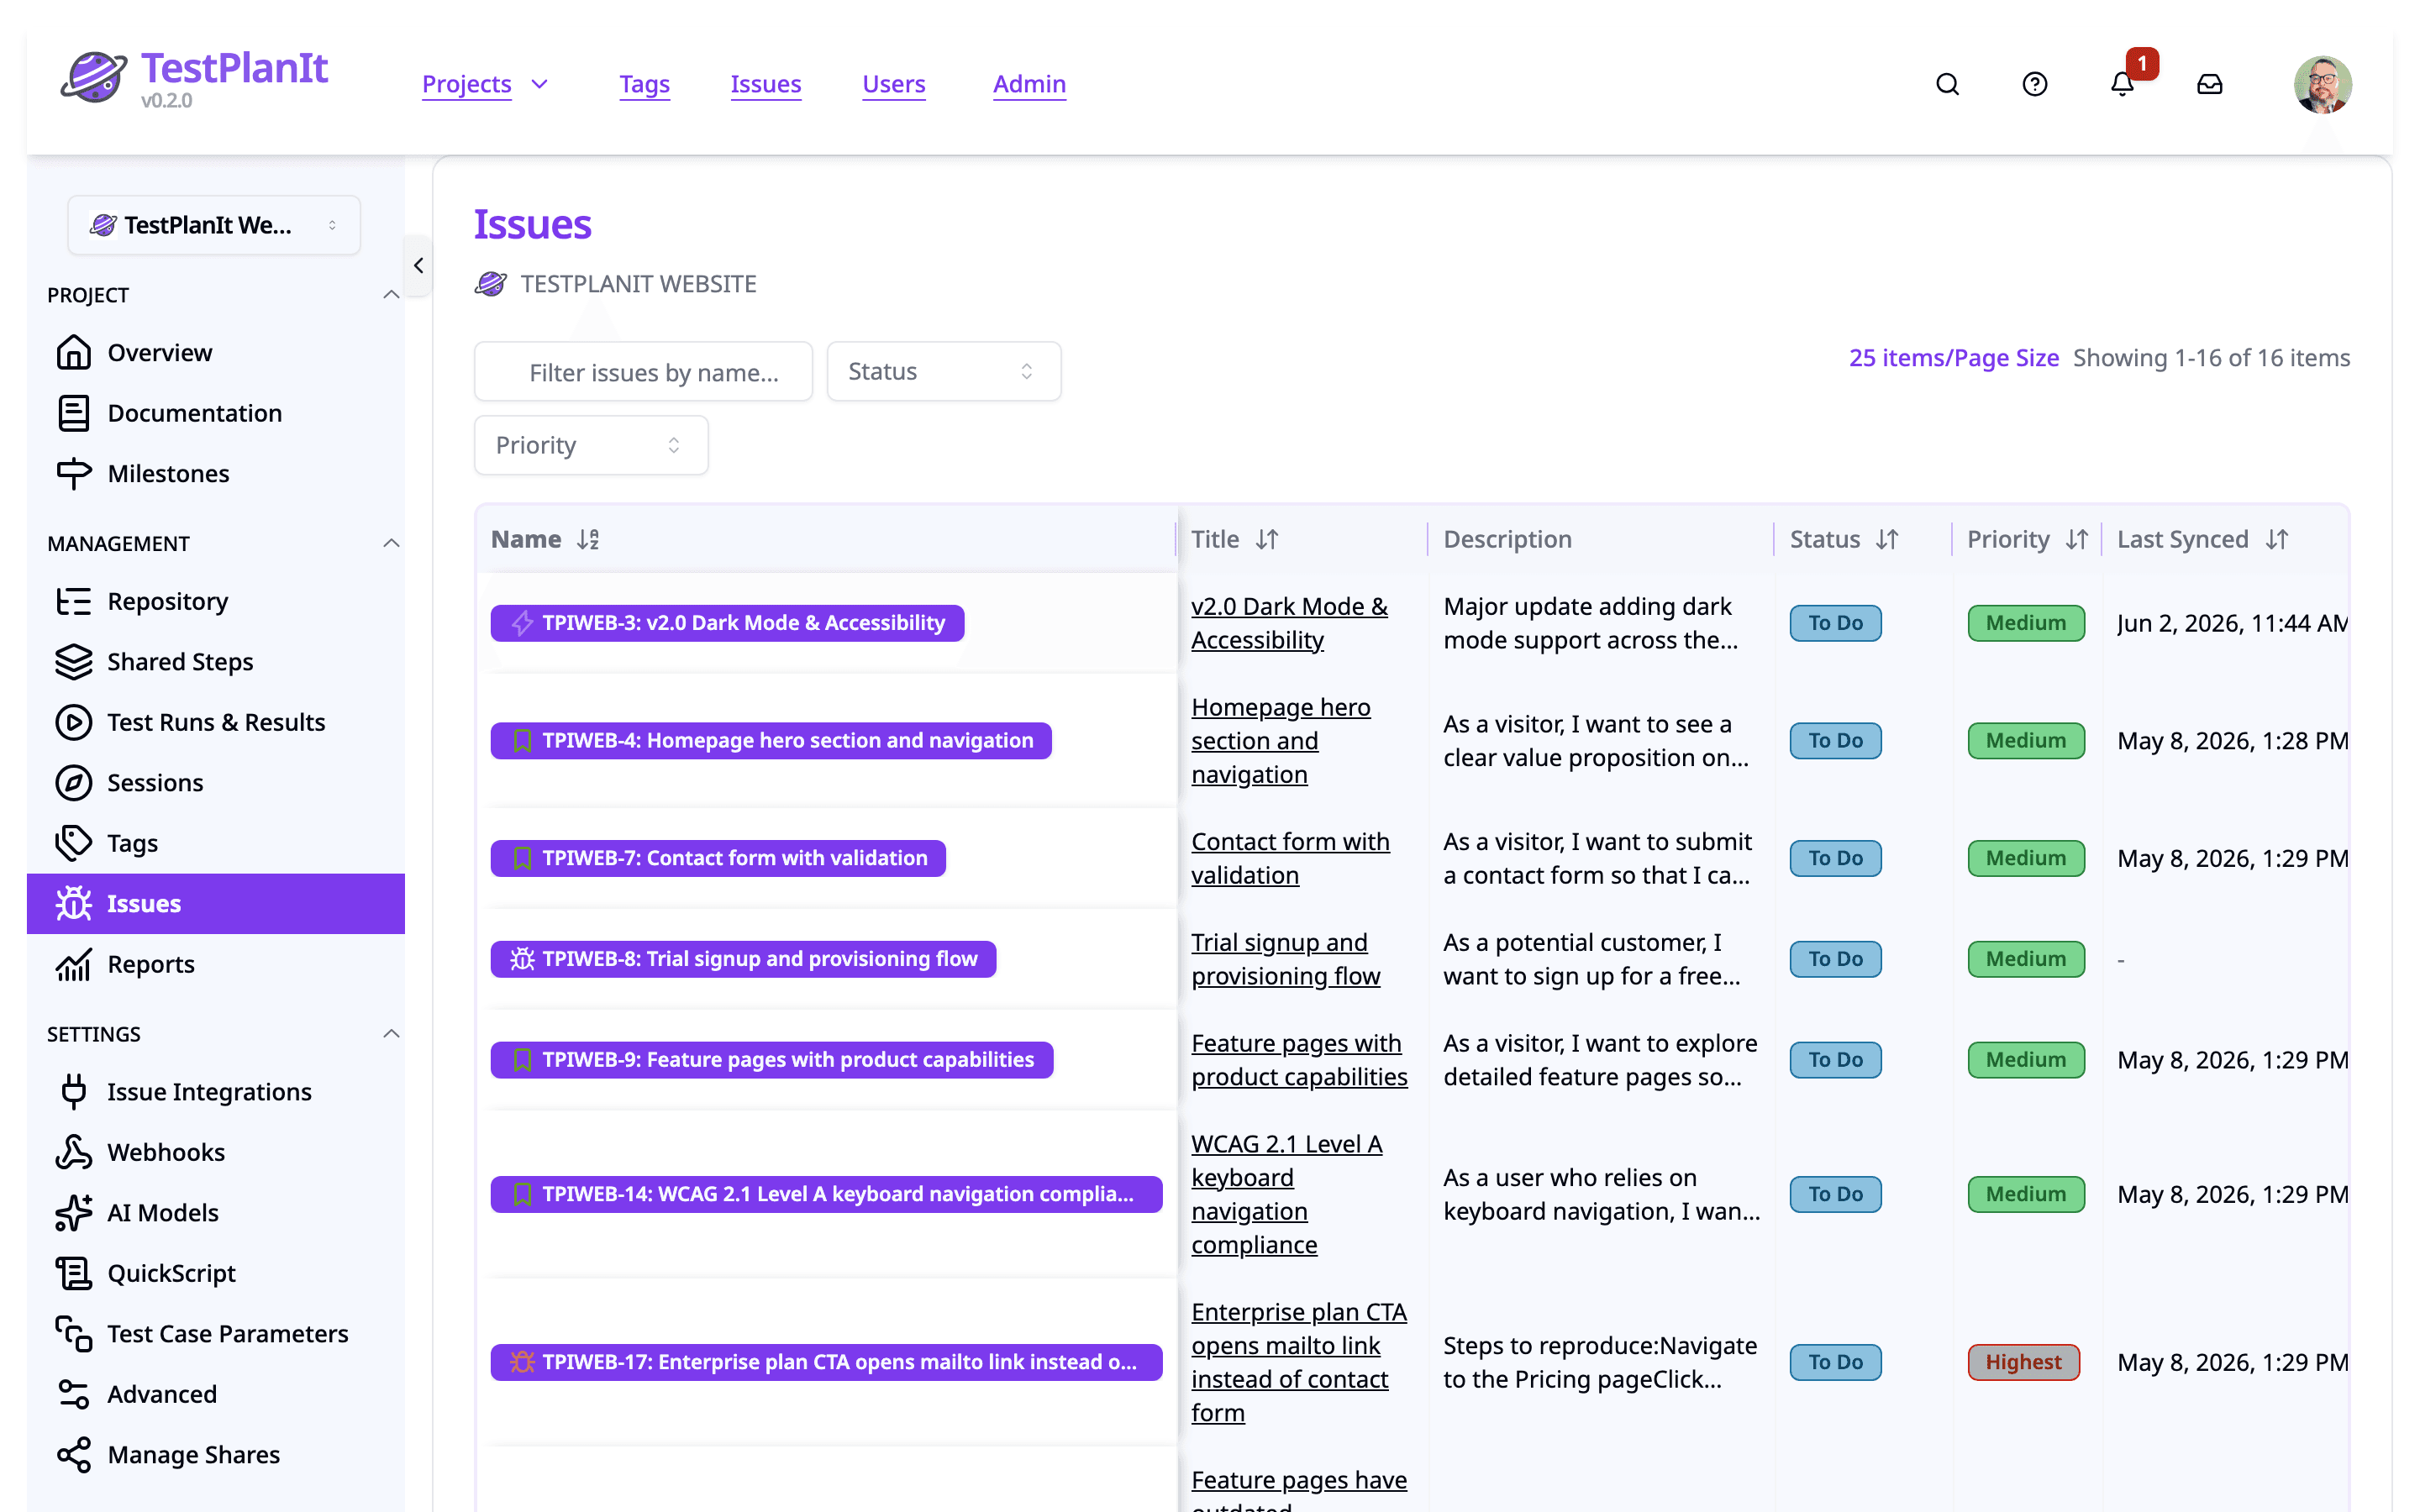Open the TPIWEB-3 Dark Mode & Accessibility badge

[727, 623]
